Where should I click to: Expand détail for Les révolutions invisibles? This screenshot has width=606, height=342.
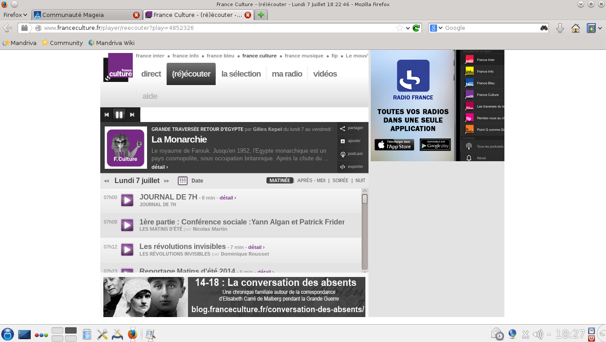click(256, 247)
